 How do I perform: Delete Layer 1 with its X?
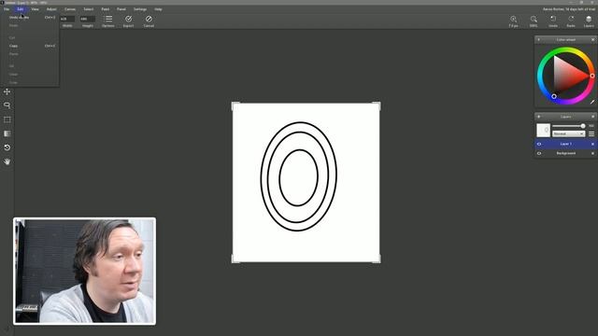(x=592, y=144)
